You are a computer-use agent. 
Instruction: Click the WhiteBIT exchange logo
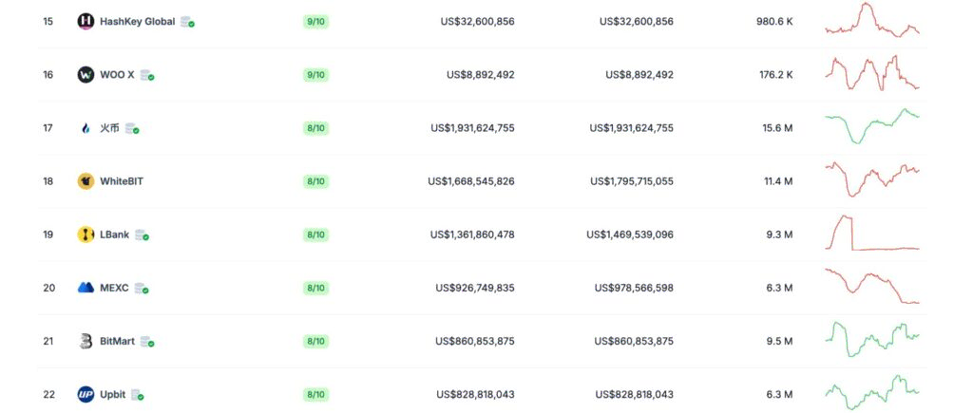[x=86, y=181]
